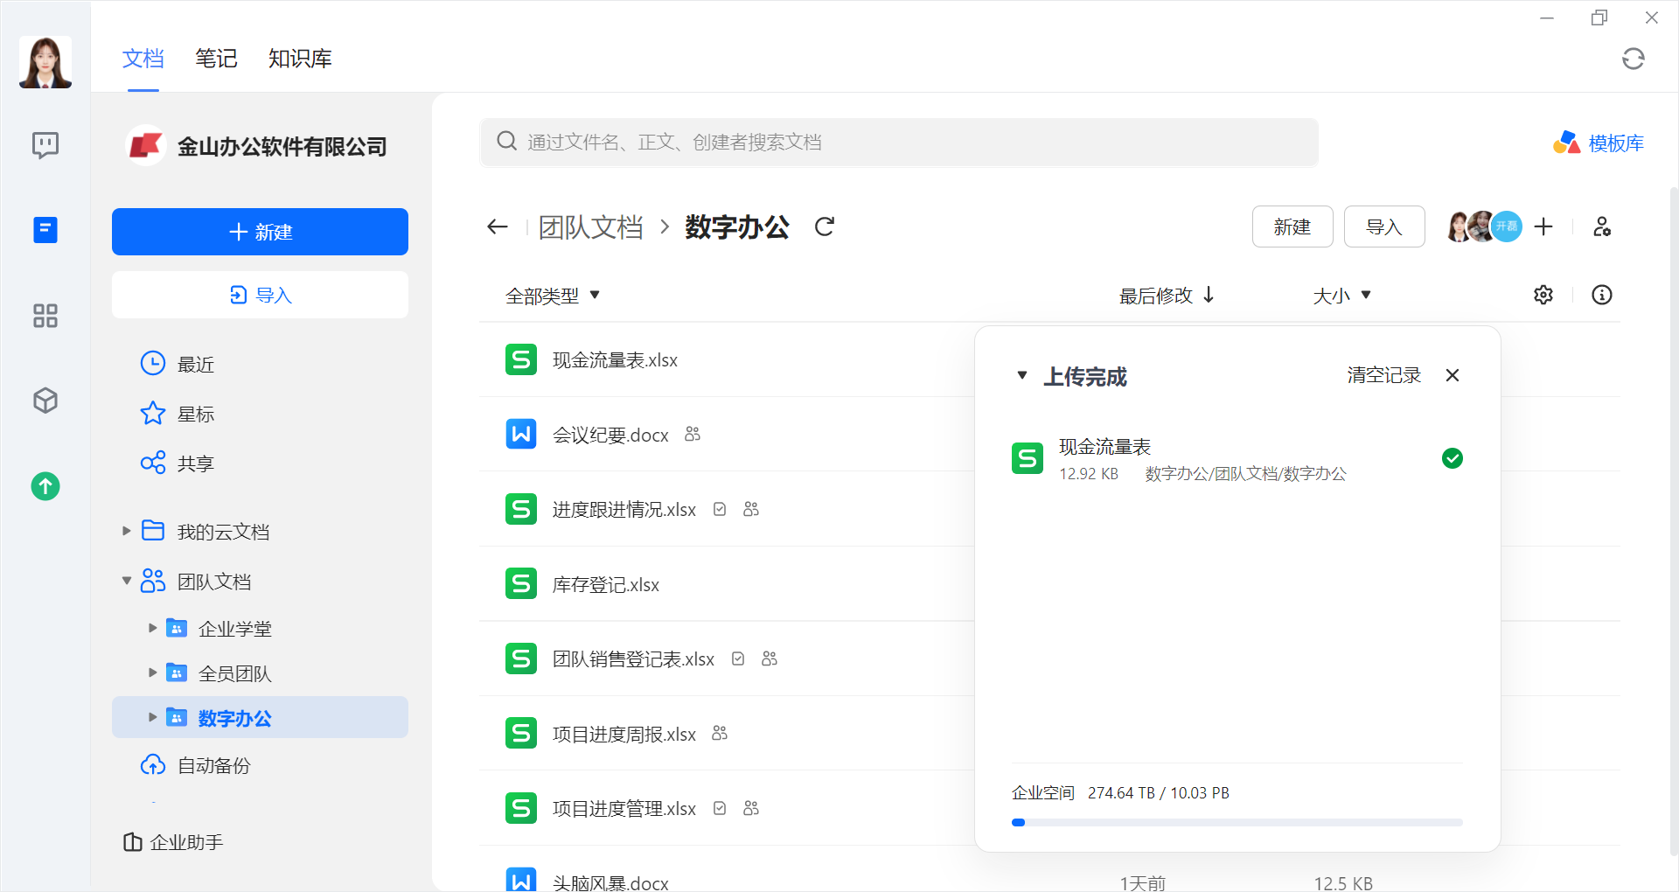Viewport: 1679px width, 892px height.
Task: Open the file 会议纪要.docx
Action: [x=610, y=435]
